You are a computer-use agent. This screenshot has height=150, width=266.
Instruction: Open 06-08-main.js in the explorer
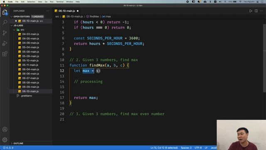click(x=31, y=82)
